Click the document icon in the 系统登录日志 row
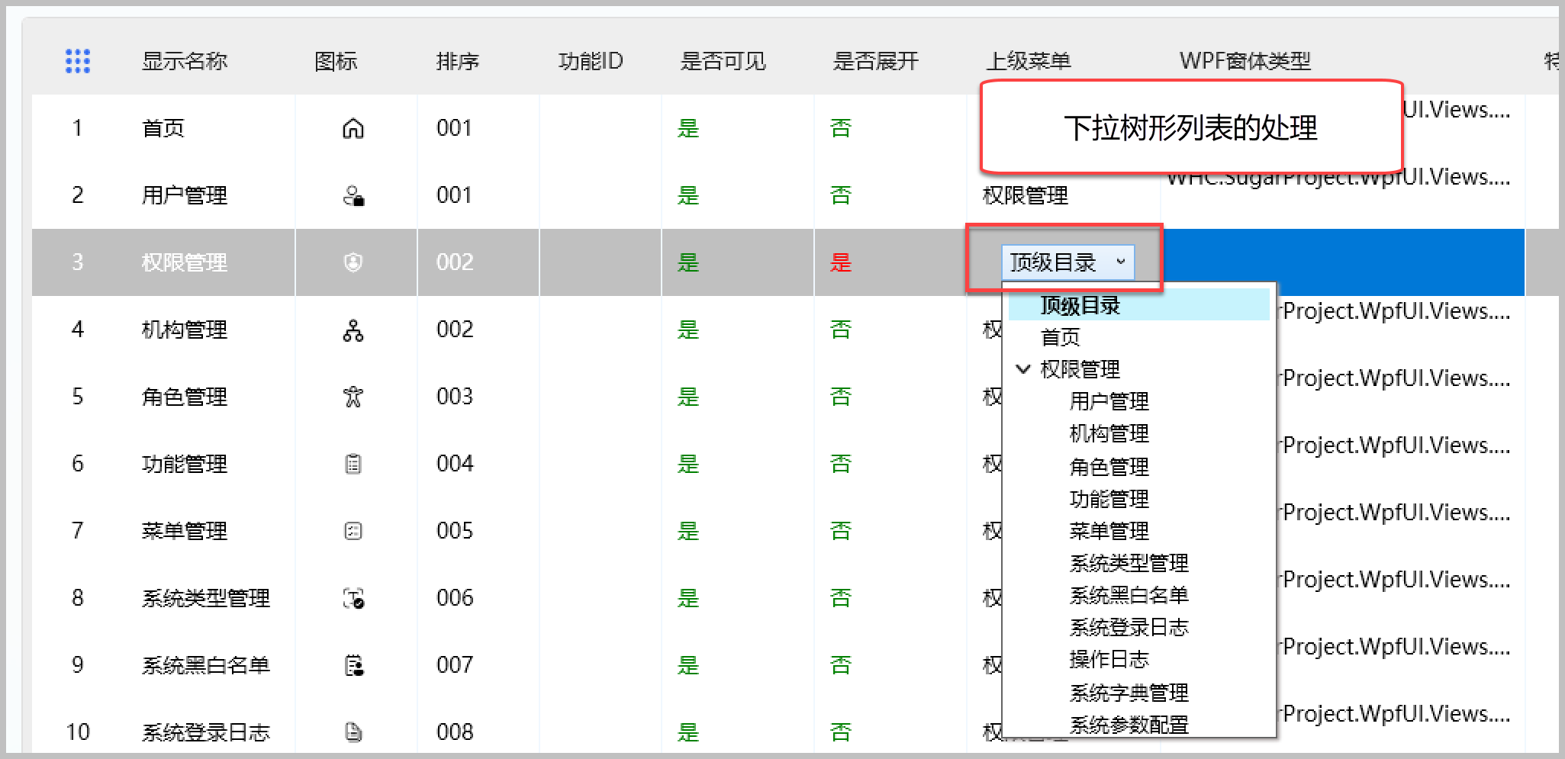This screenshot has width=1565, height=759. tap(353, 731)
